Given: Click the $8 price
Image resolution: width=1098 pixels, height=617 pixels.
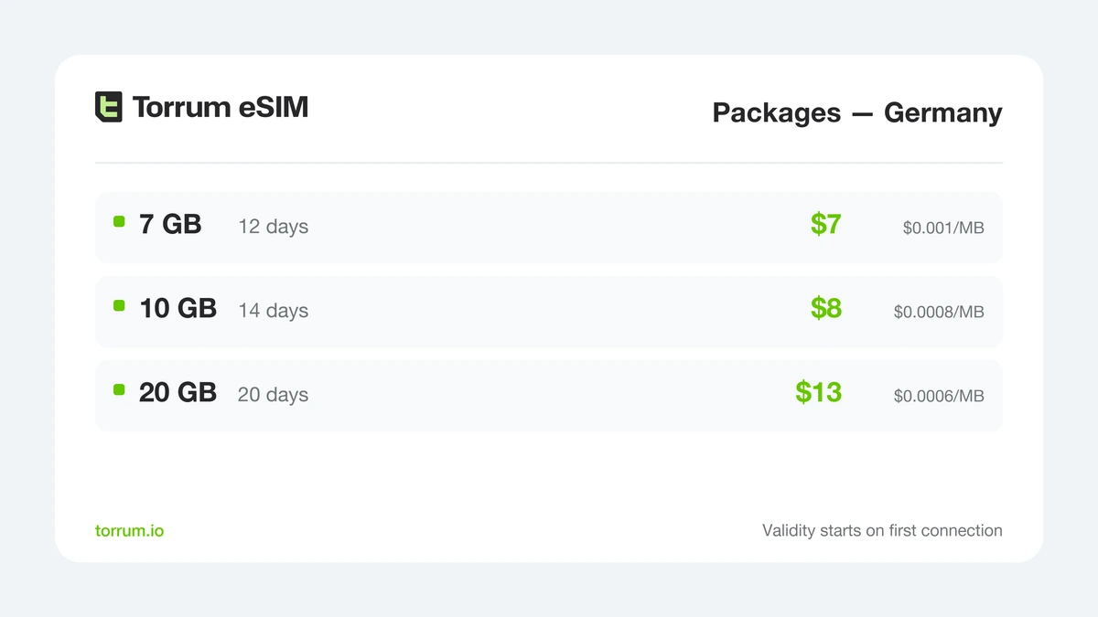Looking at the screenshot, I should point(825,308).
